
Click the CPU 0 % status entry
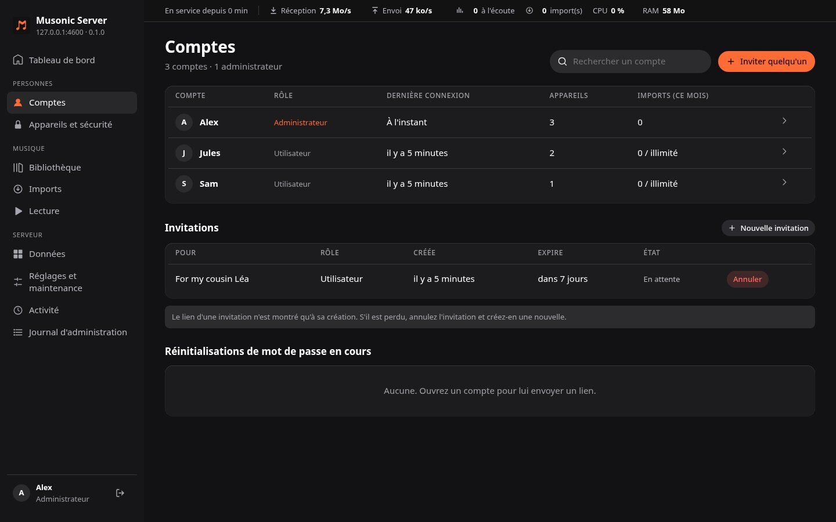(x=608, y=11)
